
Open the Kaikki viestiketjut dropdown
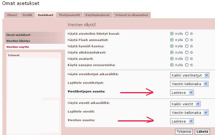[x=190, y=75]
